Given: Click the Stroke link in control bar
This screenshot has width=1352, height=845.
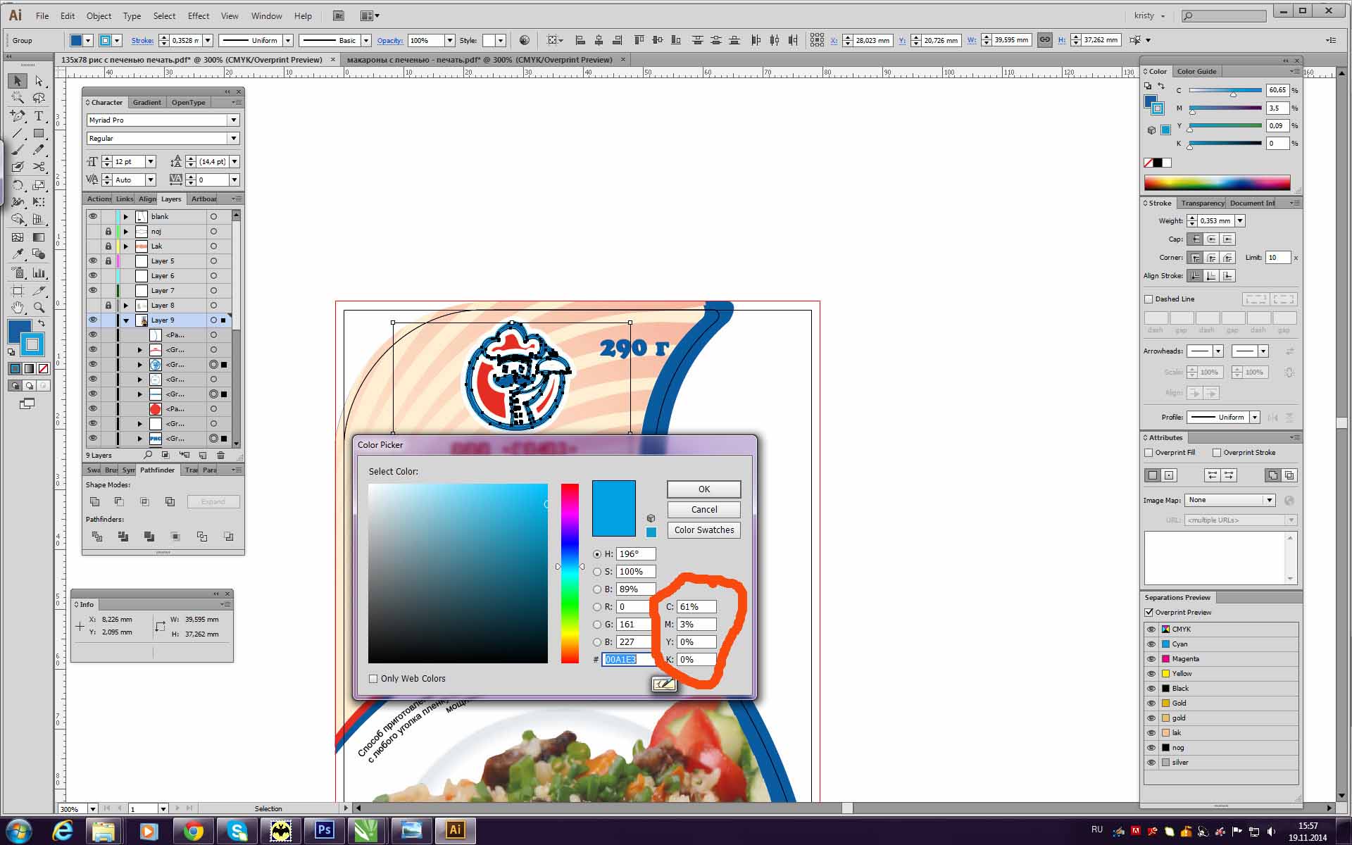Looking at the screenshot, I should 142,41.
